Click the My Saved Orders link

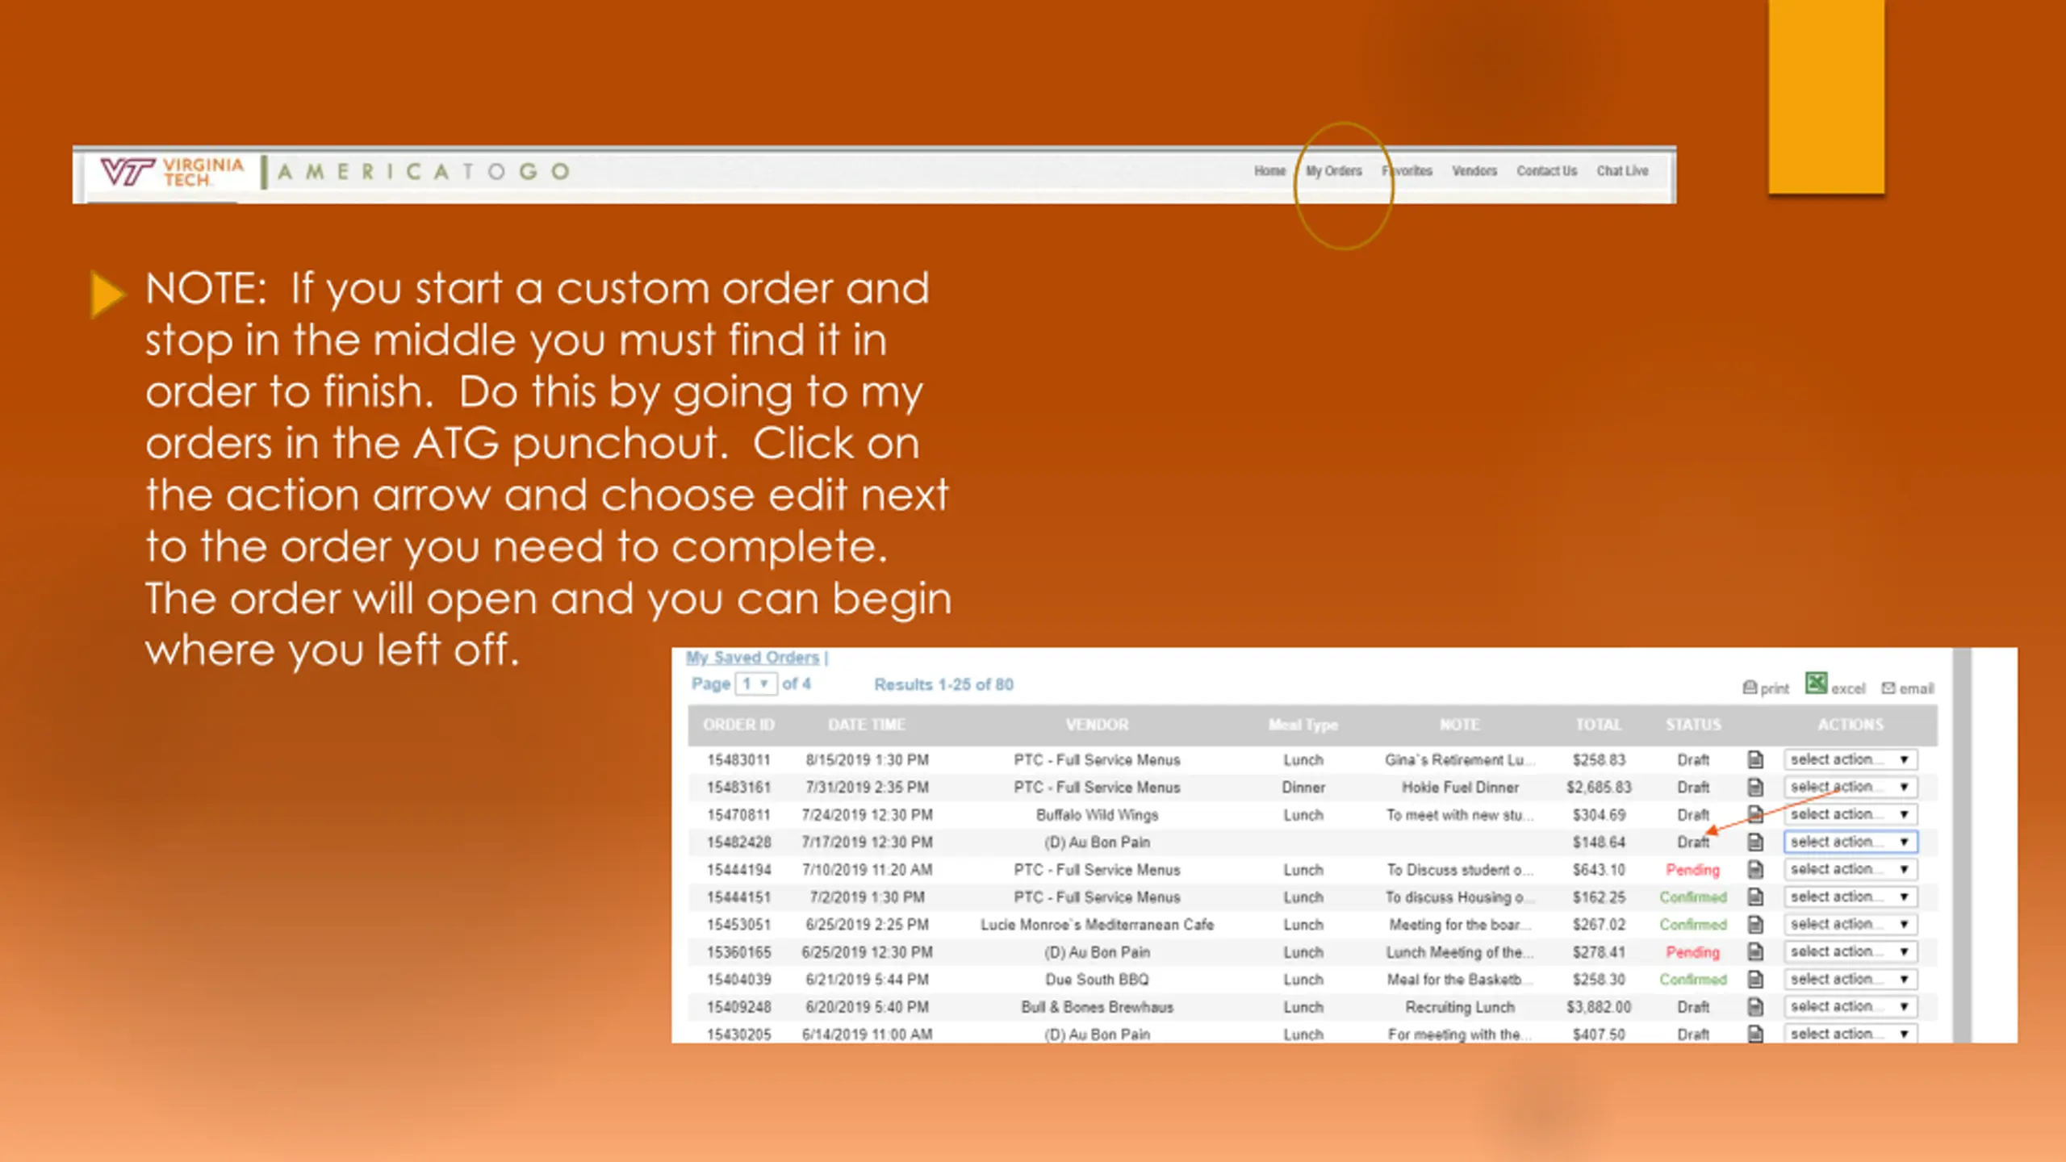click(x=752, y=658)
